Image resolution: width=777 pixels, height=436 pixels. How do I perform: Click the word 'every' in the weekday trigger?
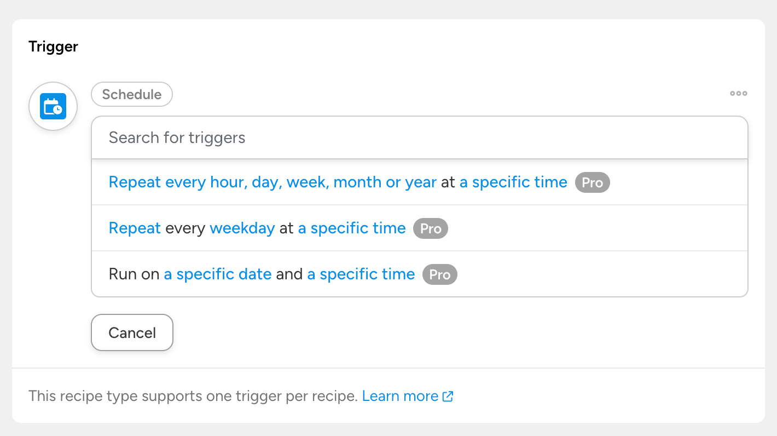(185, 228)
